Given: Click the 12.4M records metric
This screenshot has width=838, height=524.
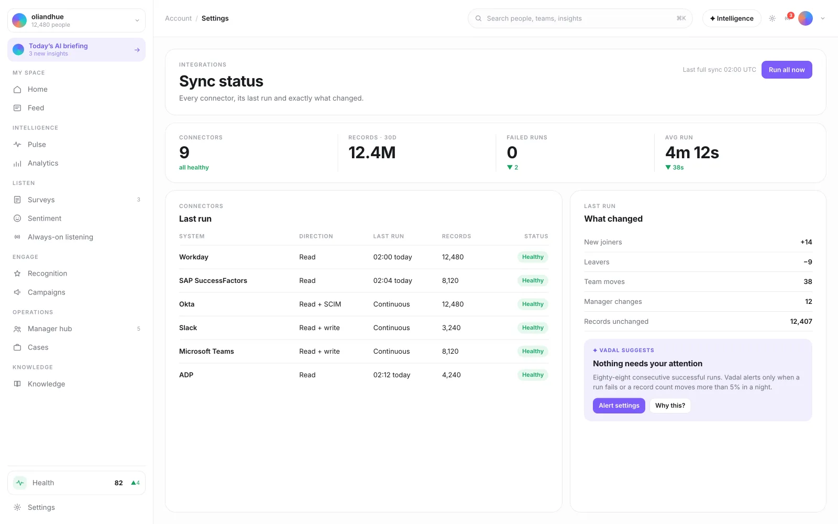Looking at the screenshot, I should (372, 152).
